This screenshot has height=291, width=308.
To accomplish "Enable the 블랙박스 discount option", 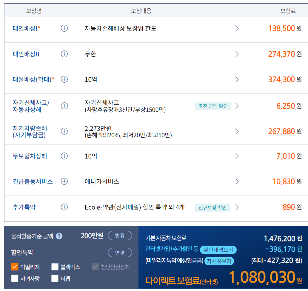I will tap(55, 267).
